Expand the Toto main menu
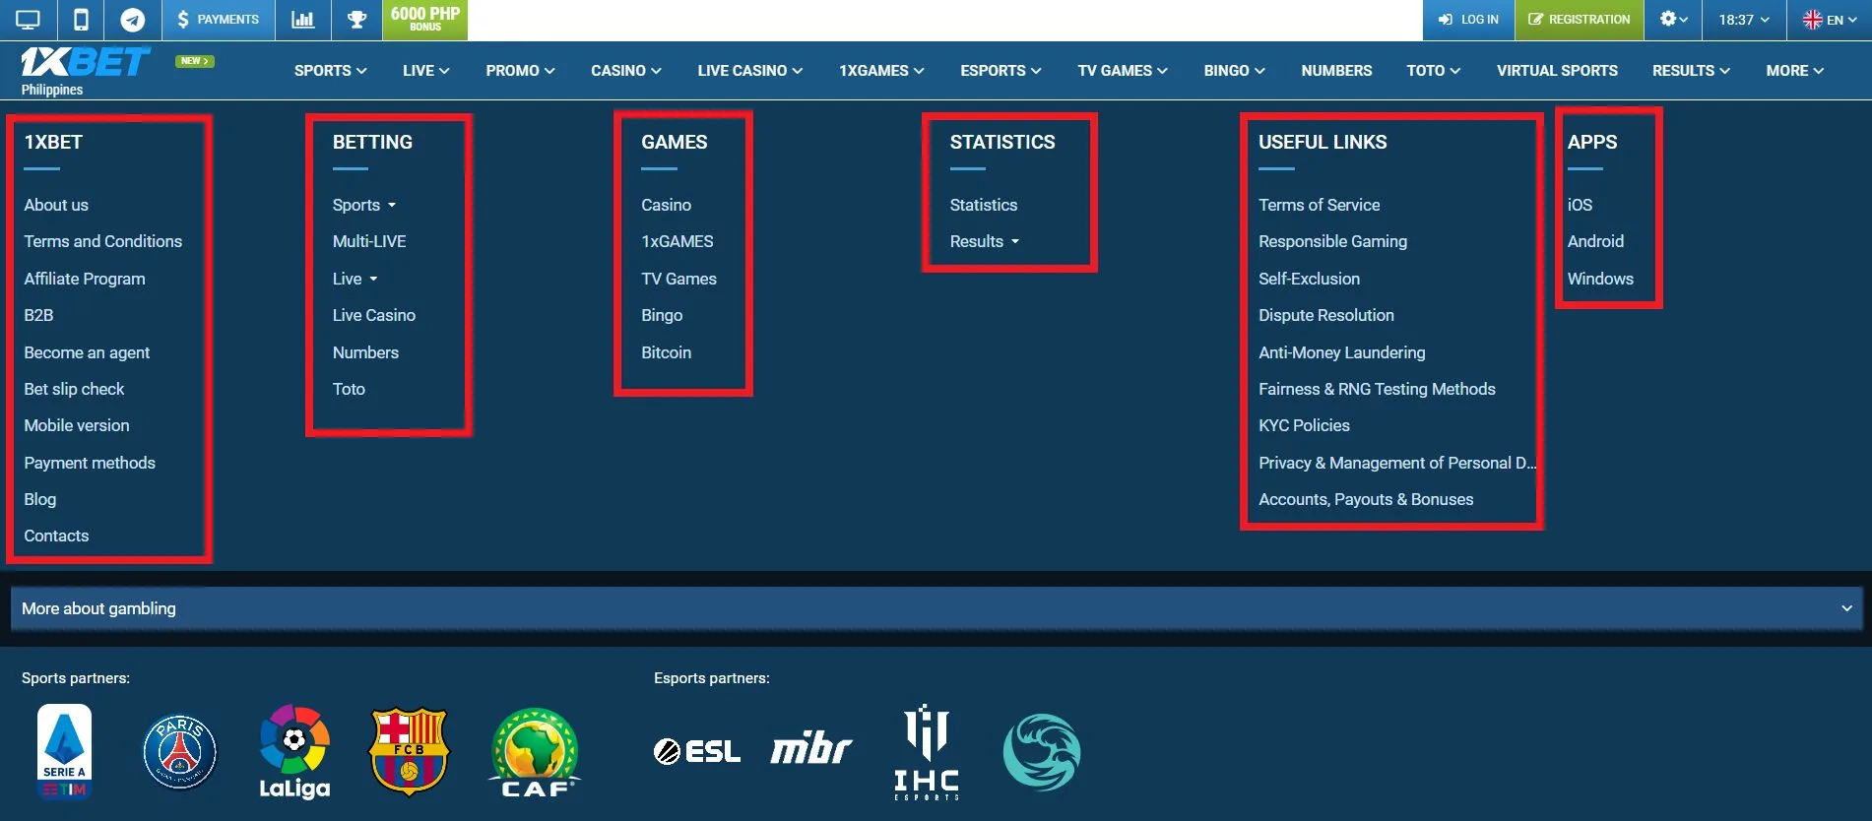The width and height of the screenshot is (1872, 821). coord(1434,71)
